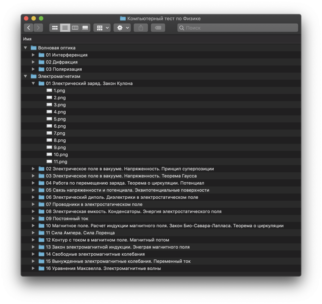322x304 pixels.
Task: Click the Edit Tags toolbar button
Action: click(x=158, y=28)
